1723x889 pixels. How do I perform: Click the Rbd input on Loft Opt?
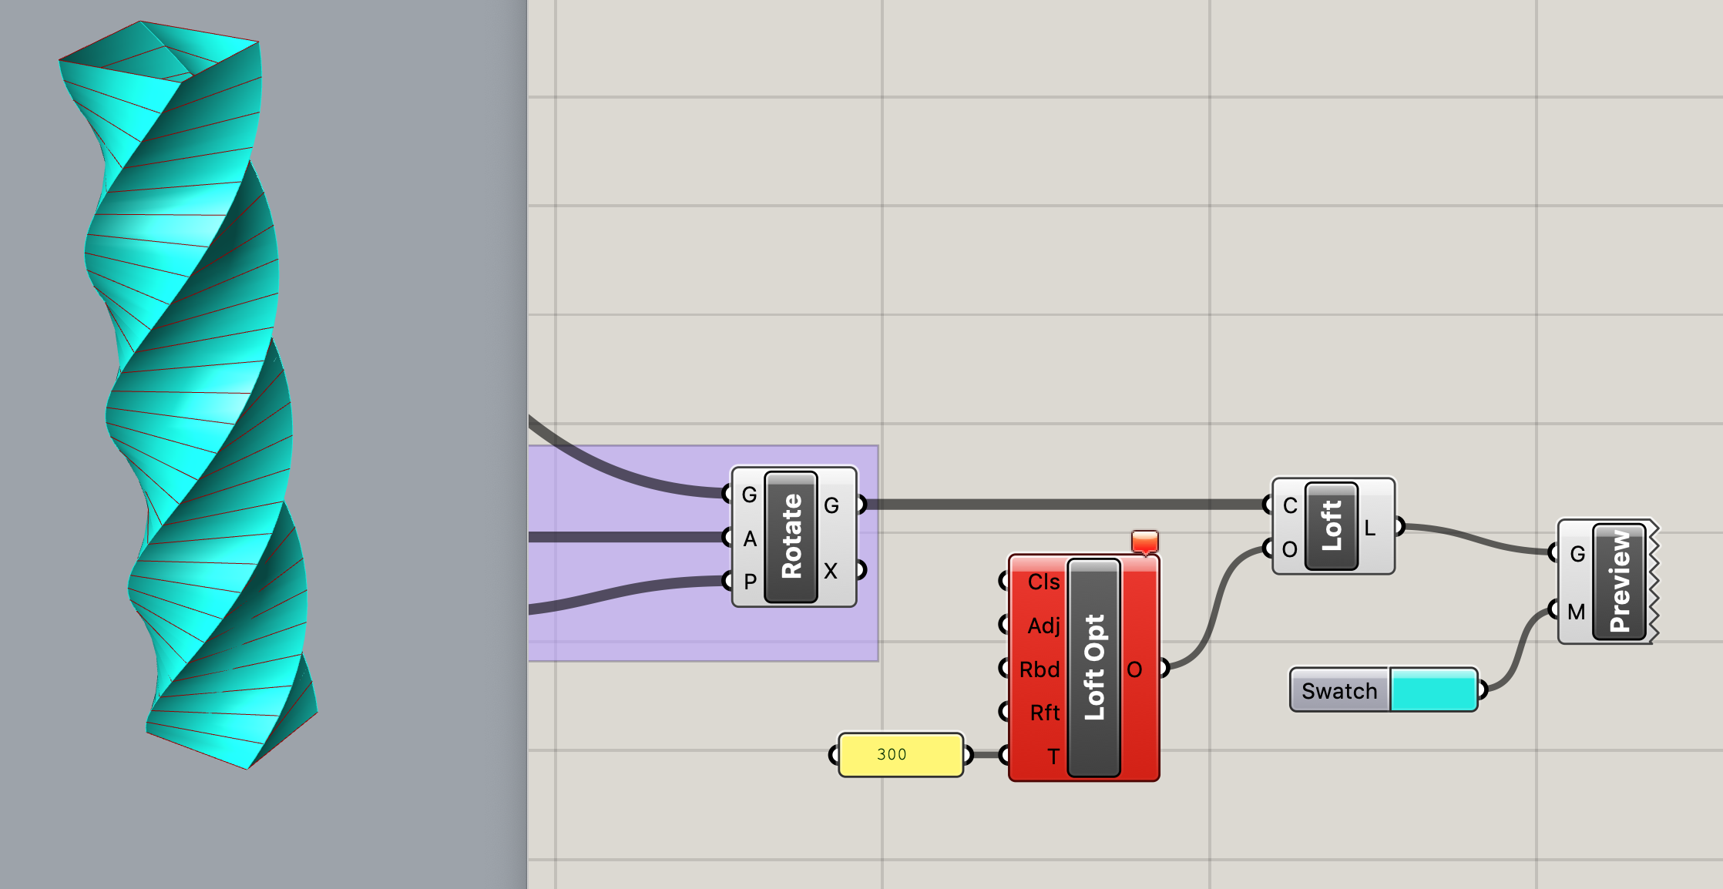pyautogui.click(x=1040, y=669)
